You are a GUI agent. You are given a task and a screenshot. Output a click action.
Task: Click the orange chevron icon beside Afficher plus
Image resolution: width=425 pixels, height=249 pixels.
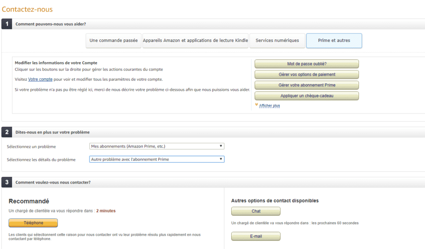[256, 105]
